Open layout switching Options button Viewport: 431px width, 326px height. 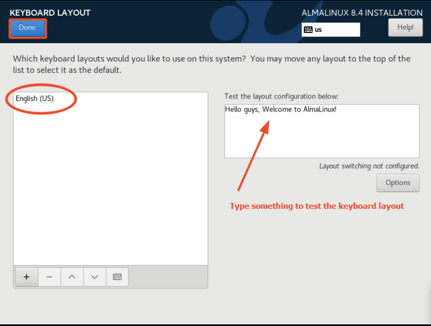coord(398,183)
